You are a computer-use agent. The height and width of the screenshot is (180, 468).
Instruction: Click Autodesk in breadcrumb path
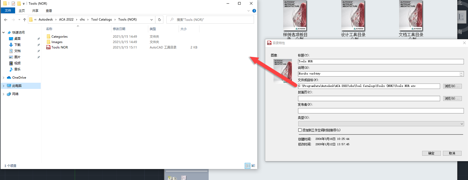pyautogui.click(x=46, y=20)
